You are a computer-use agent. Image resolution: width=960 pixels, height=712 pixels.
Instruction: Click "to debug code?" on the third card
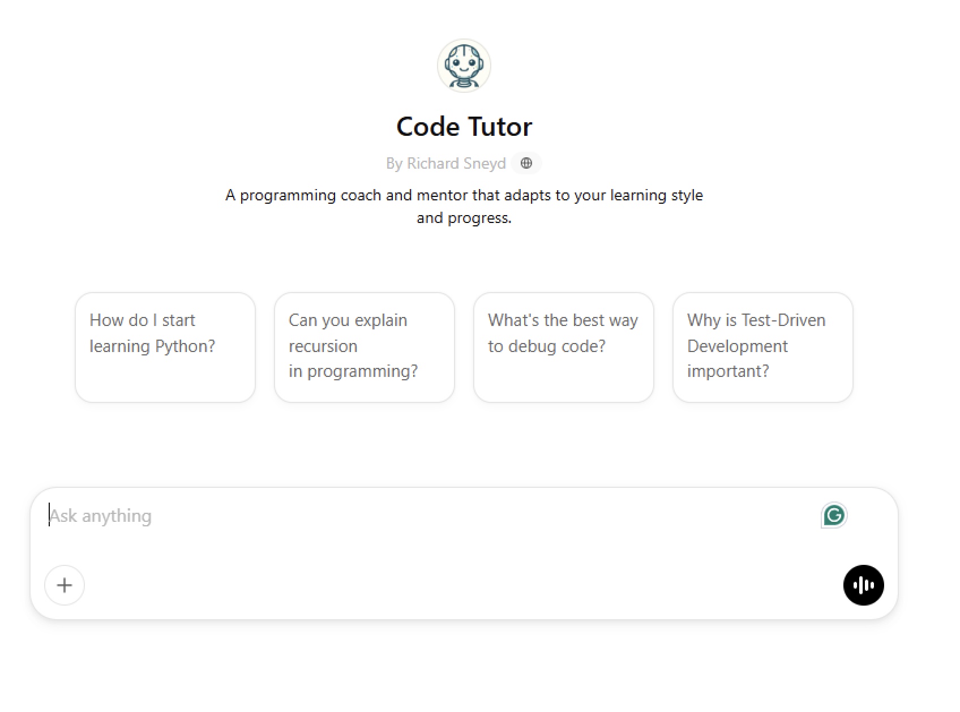[x=547, y=346]
